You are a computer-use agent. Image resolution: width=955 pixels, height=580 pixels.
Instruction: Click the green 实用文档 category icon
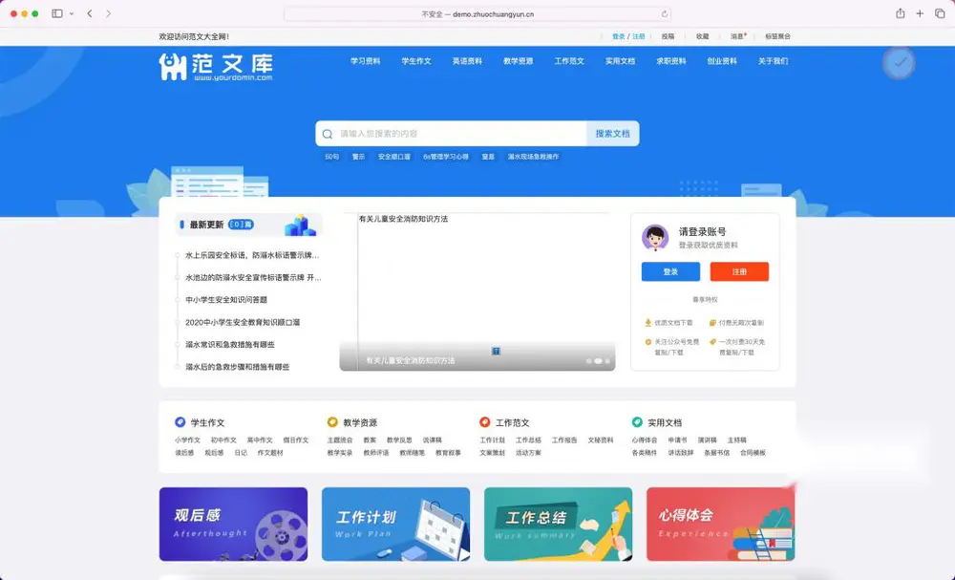click(637, 421)
